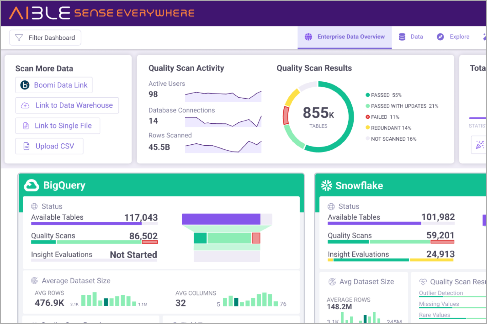Image resolution: width=487 pixels, height=324 pixels.
Task: Select the NOT SCANNED 16% legend entry
Action: [391, 139]
